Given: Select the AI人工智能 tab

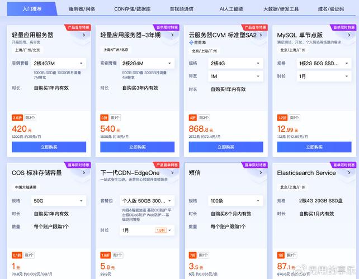Looking at the screenshot, I should pyautogui.click(x=231, y=9).
